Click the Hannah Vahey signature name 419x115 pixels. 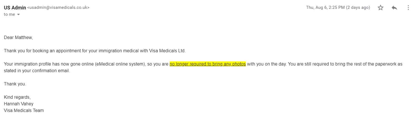coord(19,104)
